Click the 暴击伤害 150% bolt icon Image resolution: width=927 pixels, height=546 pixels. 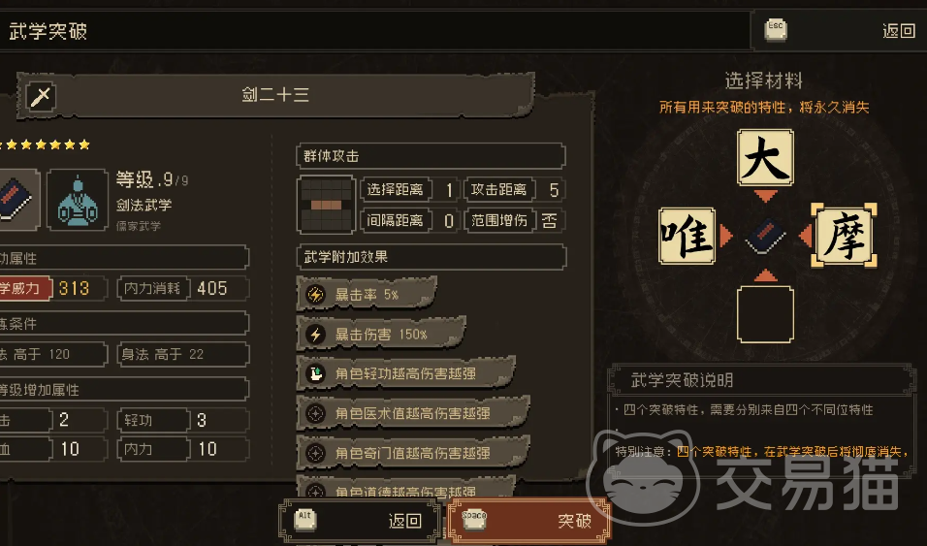coord(315,335)
